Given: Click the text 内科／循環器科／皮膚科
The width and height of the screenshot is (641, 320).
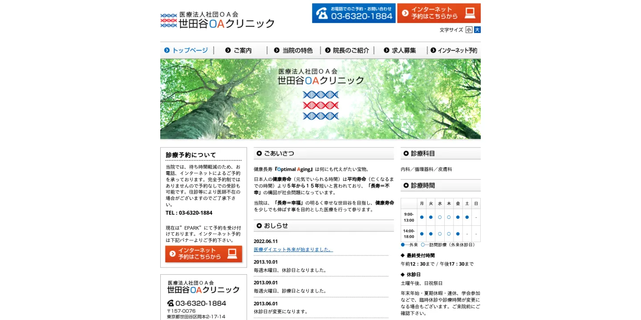Looking at the screenshot, I should tap(426, 169).
